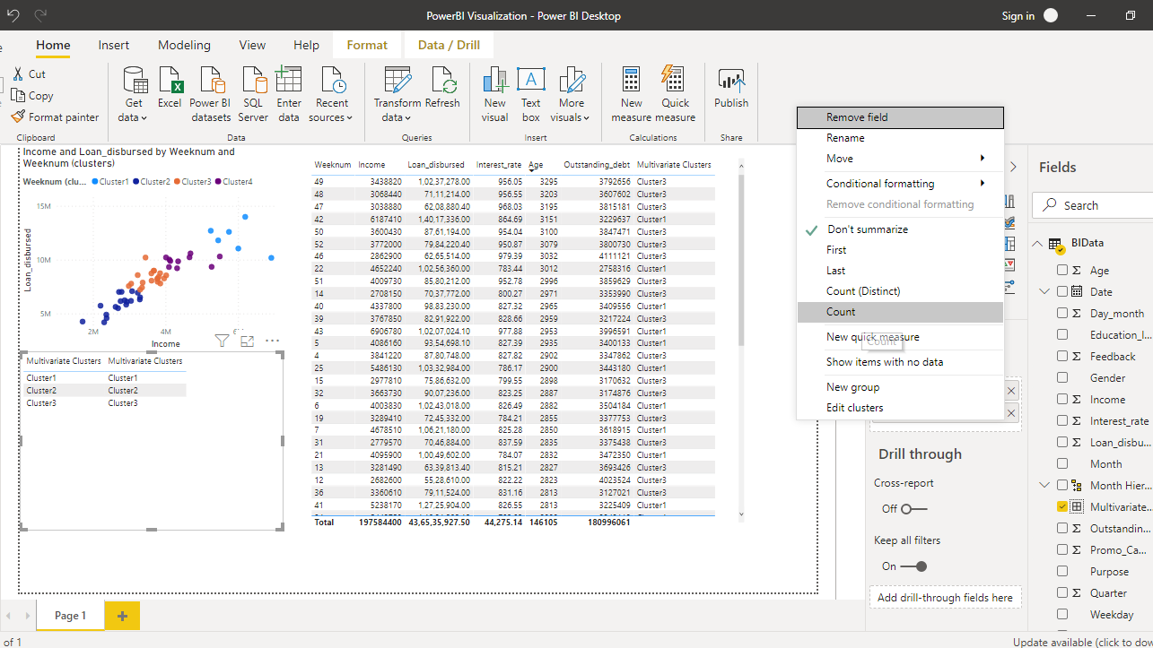This screenshot has height=648, width=1153.
Task: Check the Feedback field checkbox
Action: (1062, 356)
